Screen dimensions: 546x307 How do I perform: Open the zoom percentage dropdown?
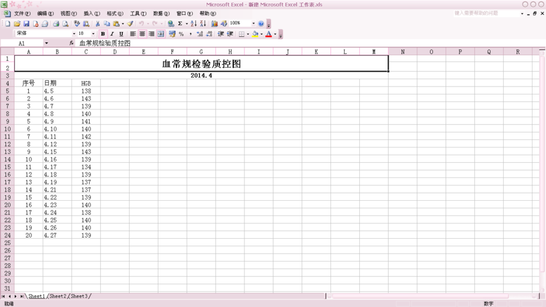(253, 24)
